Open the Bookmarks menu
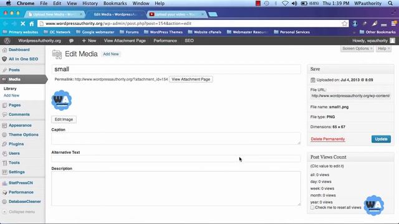399x224 pixels. pyautogui.click(x=115, y=3)
